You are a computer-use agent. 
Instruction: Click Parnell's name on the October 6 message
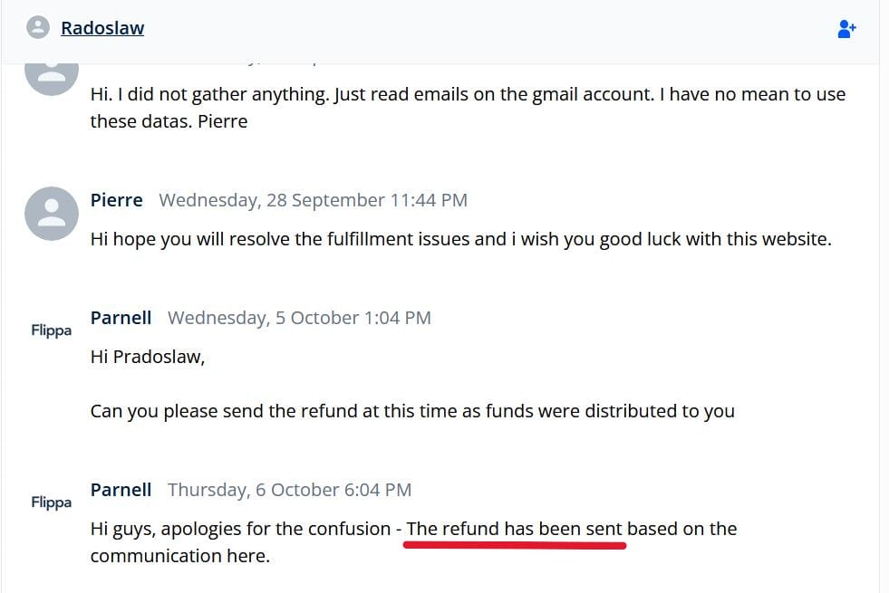[x=121, y=489]
